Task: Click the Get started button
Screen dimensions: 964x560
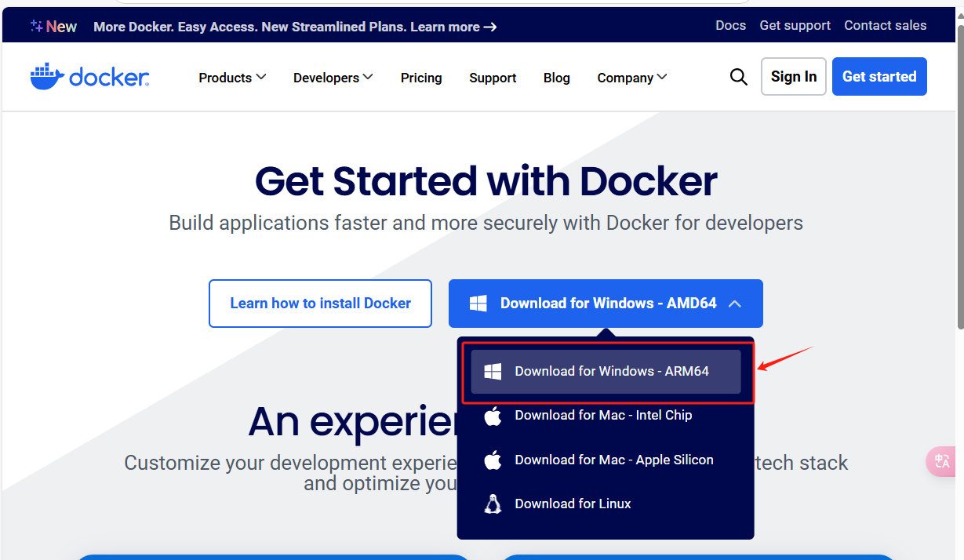Action: click(x=879, y=76)
